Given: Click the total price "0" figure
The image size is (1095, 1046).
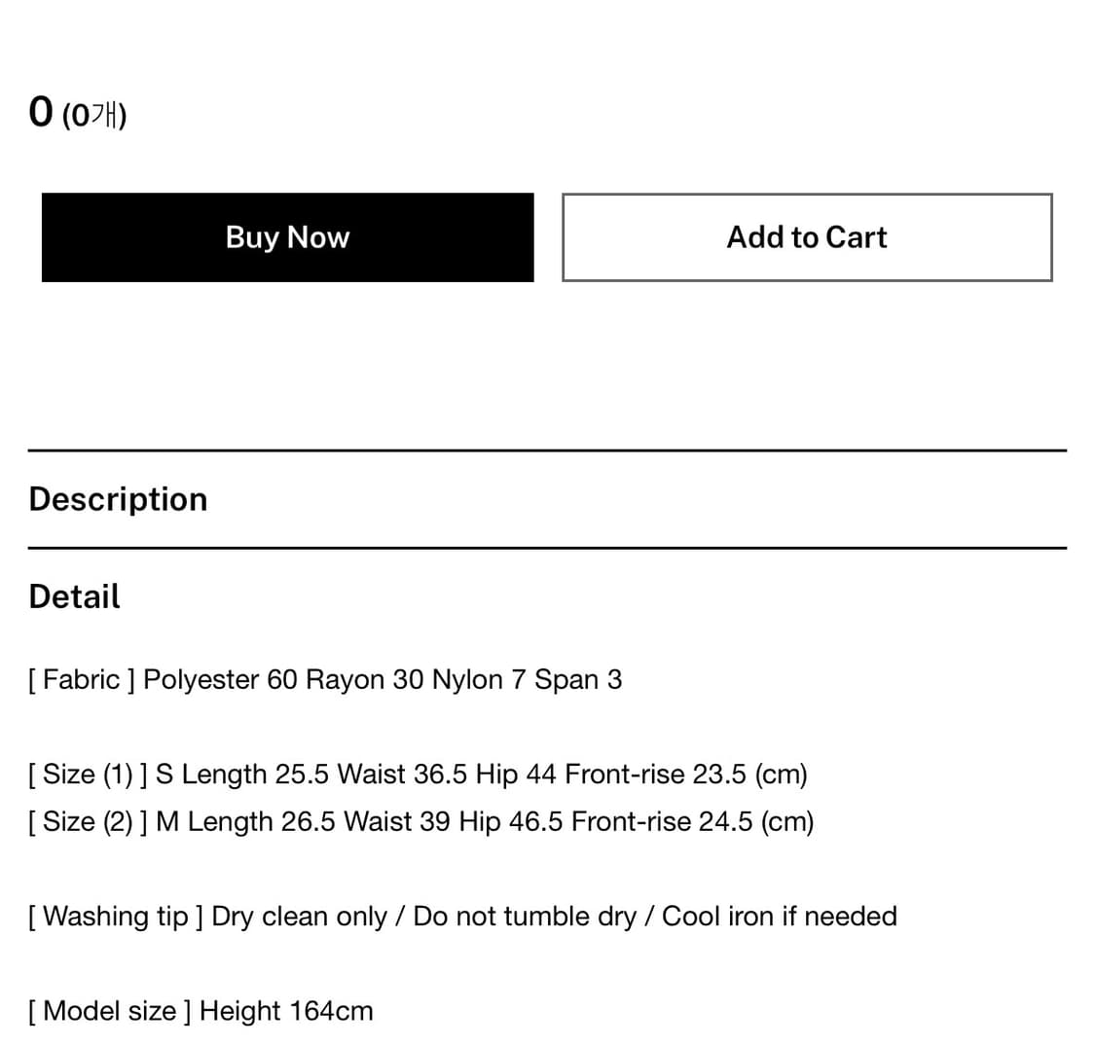Looking at the screenshot, I should [x=40, y=112].
